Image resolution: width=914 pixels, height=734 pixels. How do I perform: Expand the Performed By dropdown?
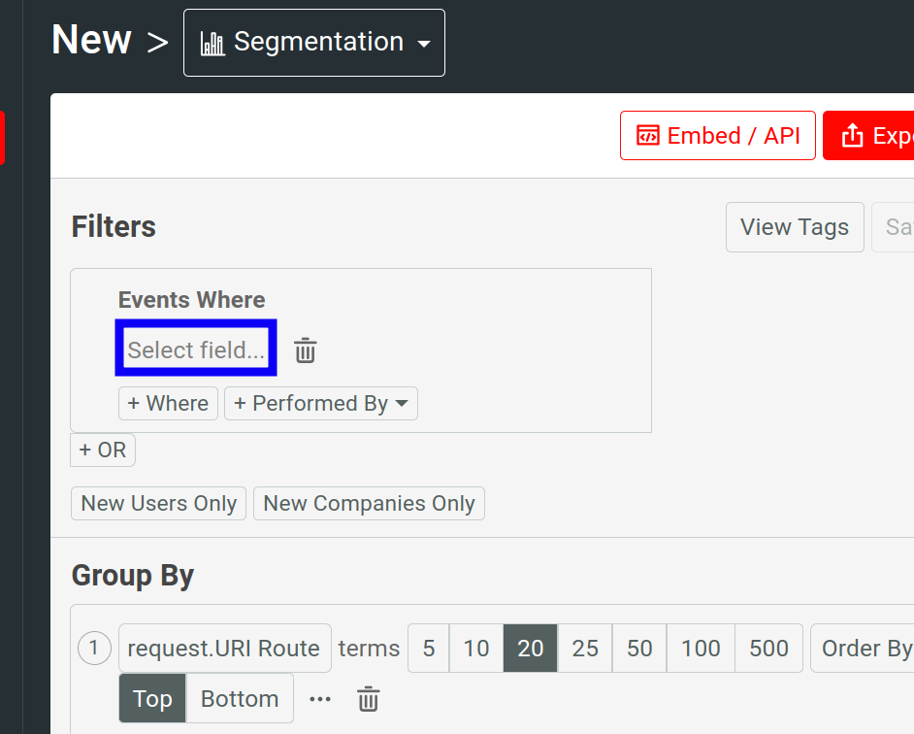click(x=321, y=403)
